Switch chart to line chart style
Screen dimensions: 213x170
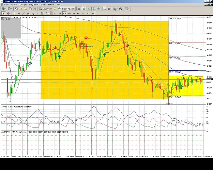coord(89,9)
